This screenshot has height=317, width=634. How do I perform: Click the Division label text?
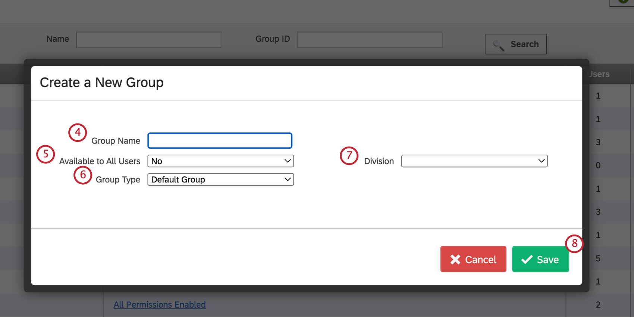[x=379, y=161]
